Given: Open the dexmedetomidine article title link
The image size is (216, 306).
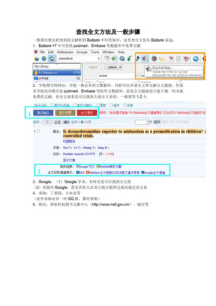Looking at the screenshot, I should [134, 133].
